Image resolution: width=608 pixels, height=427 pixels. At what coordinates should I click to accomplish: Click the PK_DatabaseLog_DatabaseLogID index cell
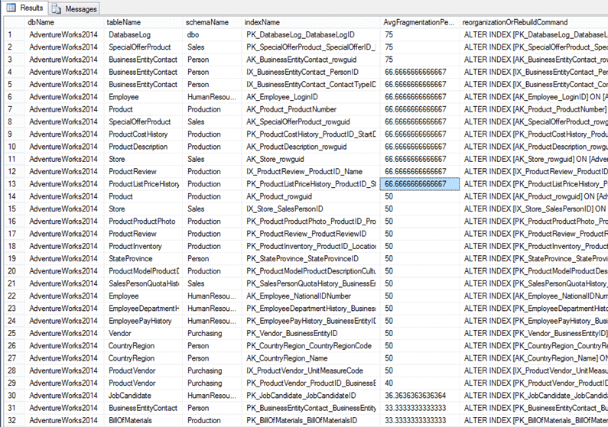pos(311,35)
